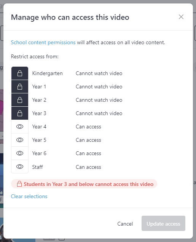The image size is (196, 242).
Task: Click the red lock warning icon
Action: pyautogui.click(x=19, y=184)
